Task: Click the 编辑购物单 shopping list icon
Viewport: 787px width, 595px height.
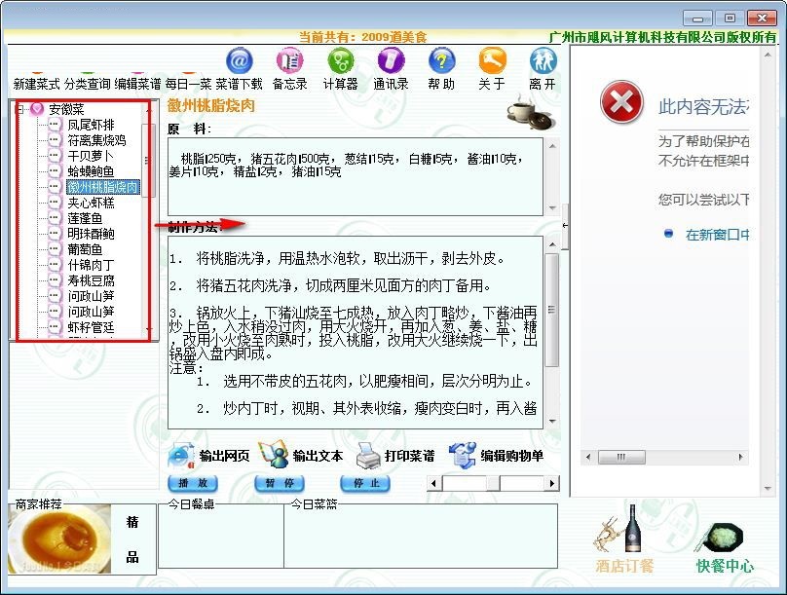Action: [x=463, y=455]
